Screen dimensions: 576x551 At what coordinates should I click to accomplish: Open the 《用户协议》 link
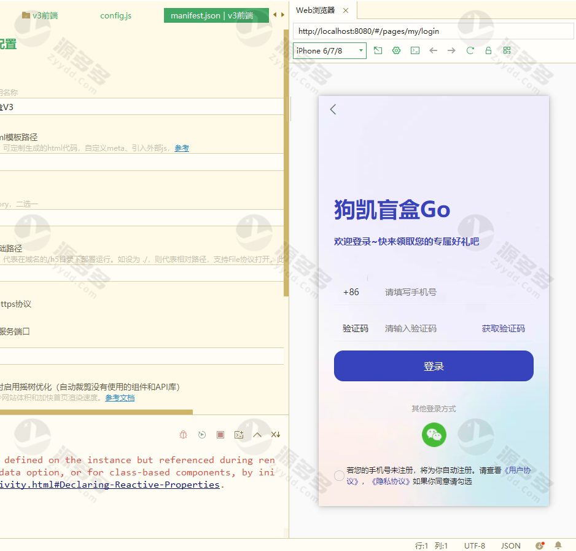[x=517, y=470]
